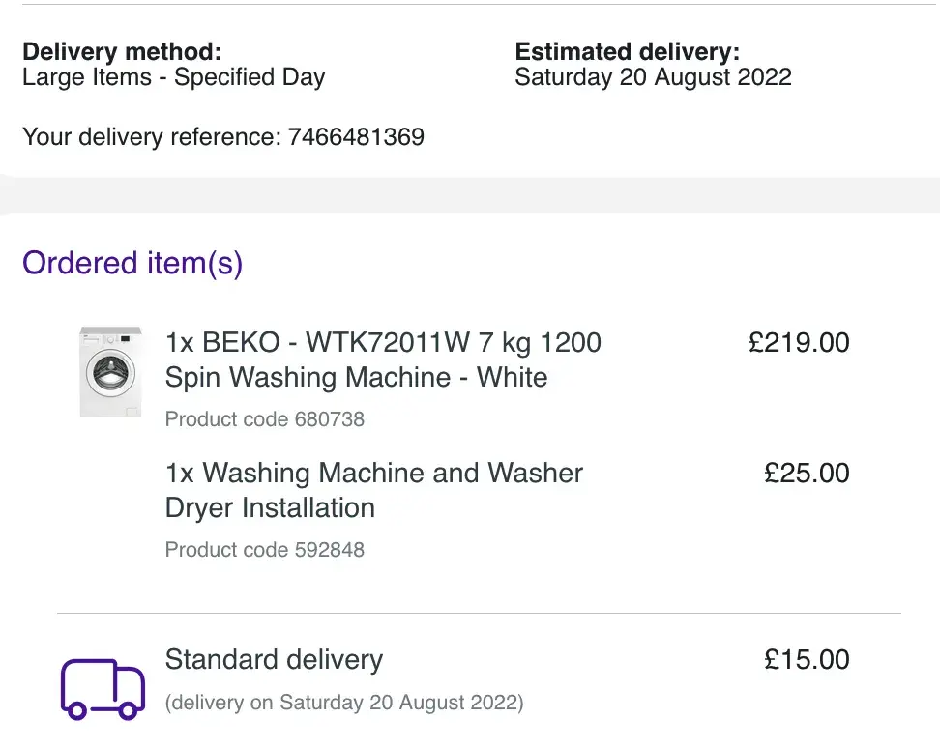Click the purple delivery truck icon
The image size is (940, 748).
(103, 689)
